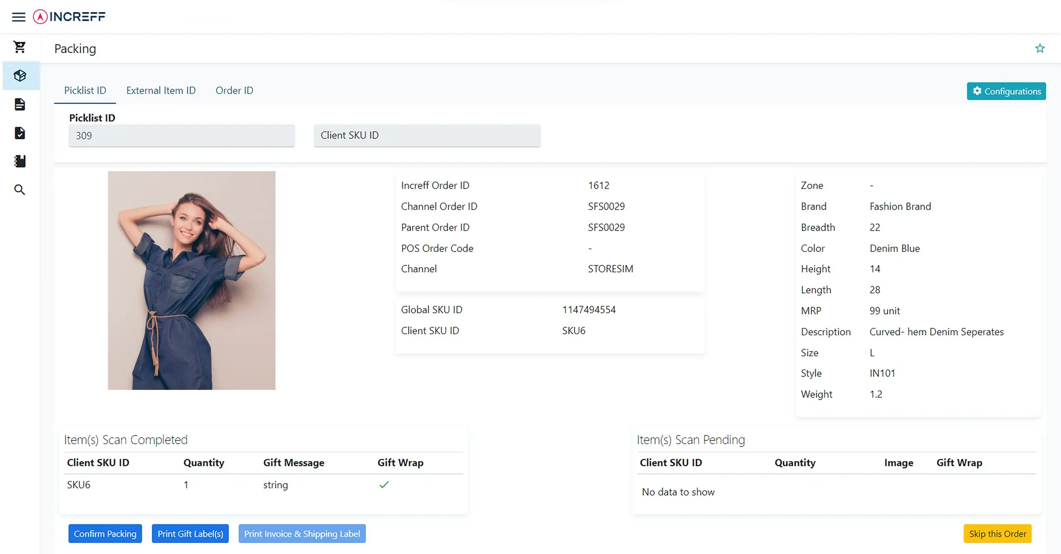1061x554 pixels.
Task: Focus the Client SKU ID input field
Action: (x=427, y=135)
